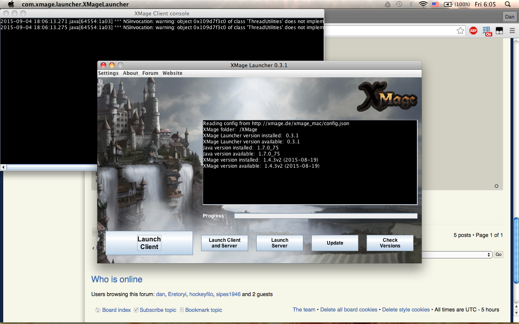Click the Launch Client and Server button
Viewport: 519px width, 324px height.
pos(225,243)
